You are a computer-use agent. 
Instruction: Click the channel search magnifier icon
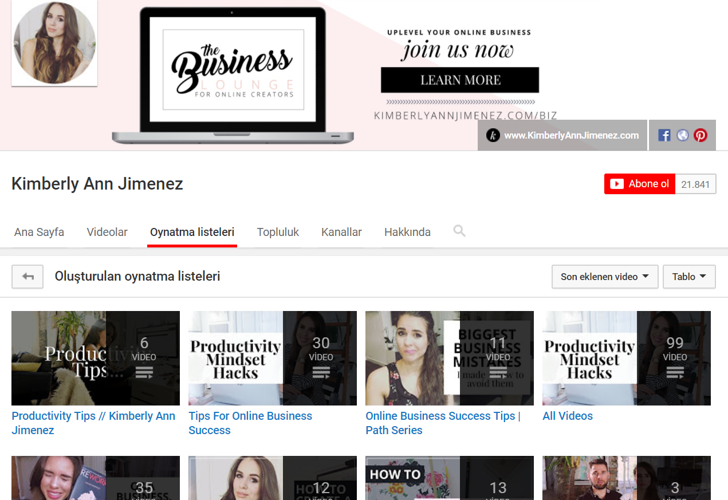(x=459, y=231)
